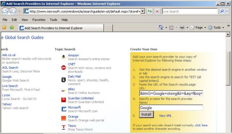Stop loading with the red X icon

[157, 11]
